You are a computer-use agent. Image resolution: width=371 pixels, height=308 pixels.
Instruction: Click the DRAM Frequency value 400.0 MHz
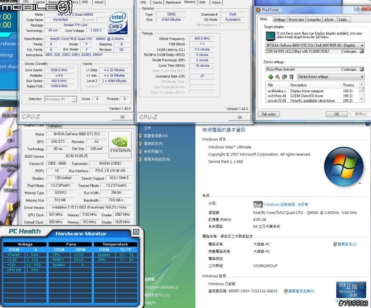202,39
